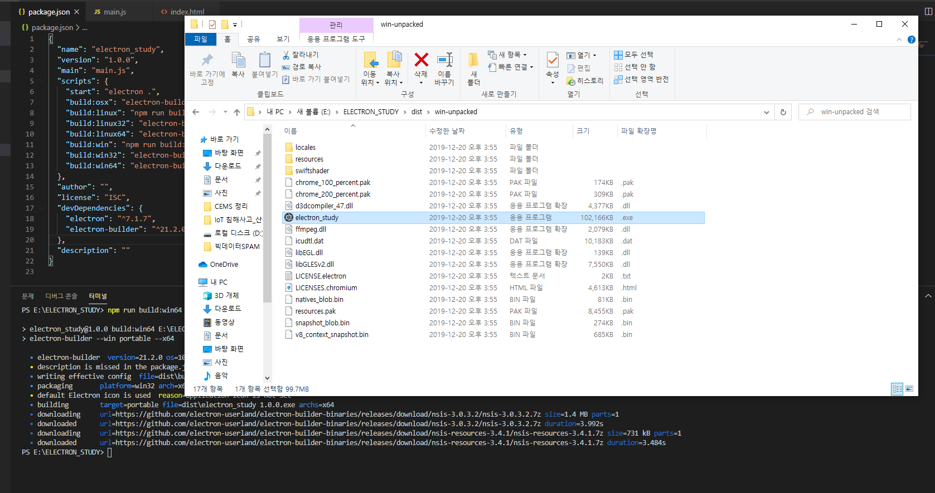Click the Refresh button by address bar

(783, 112)
